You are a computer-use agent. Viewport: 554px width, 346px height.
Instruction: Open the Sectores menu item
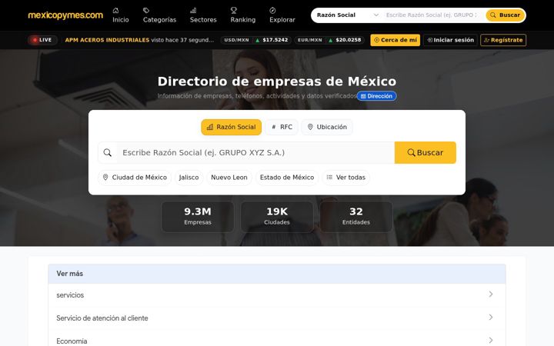(x=203, y=15)
